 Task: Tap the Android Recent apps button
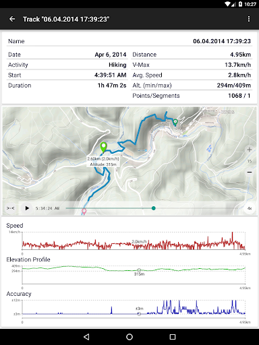point(173,337)
